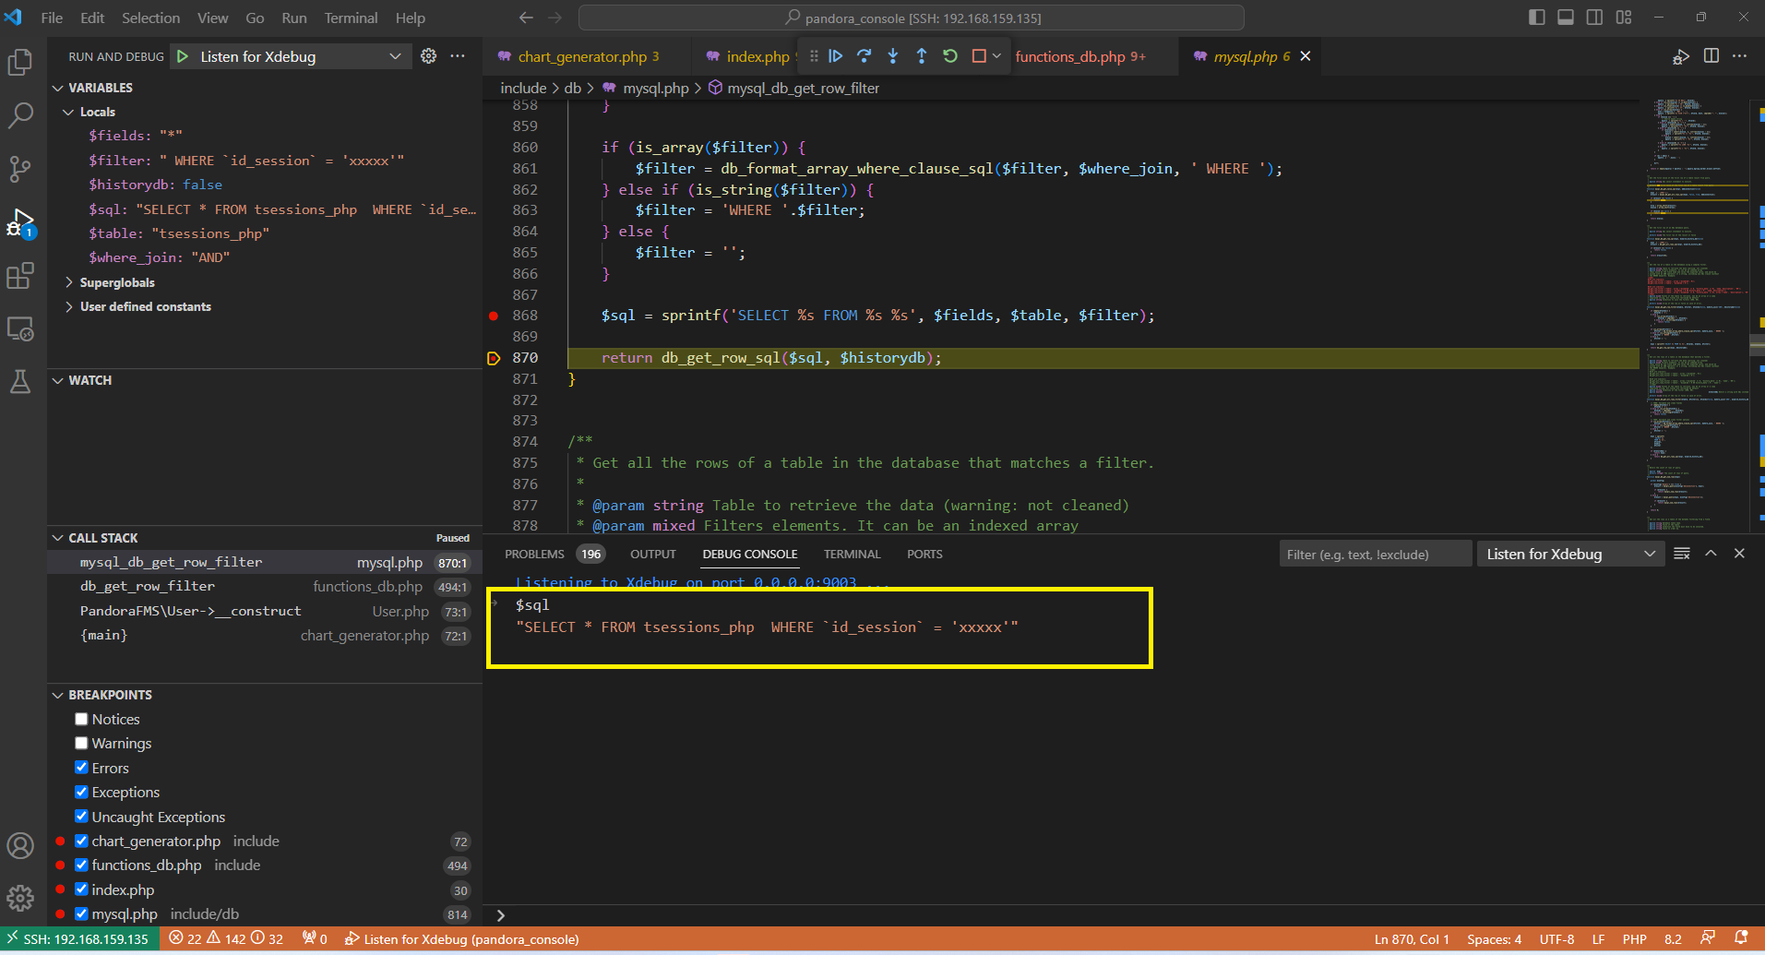
Task: Open the Run and Debug view icon
Action: 20,222
